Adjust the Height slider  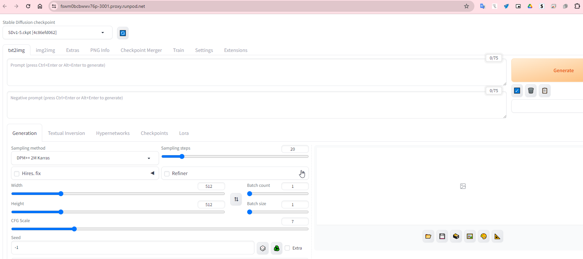pyautogui.click(x=118, y=212)
